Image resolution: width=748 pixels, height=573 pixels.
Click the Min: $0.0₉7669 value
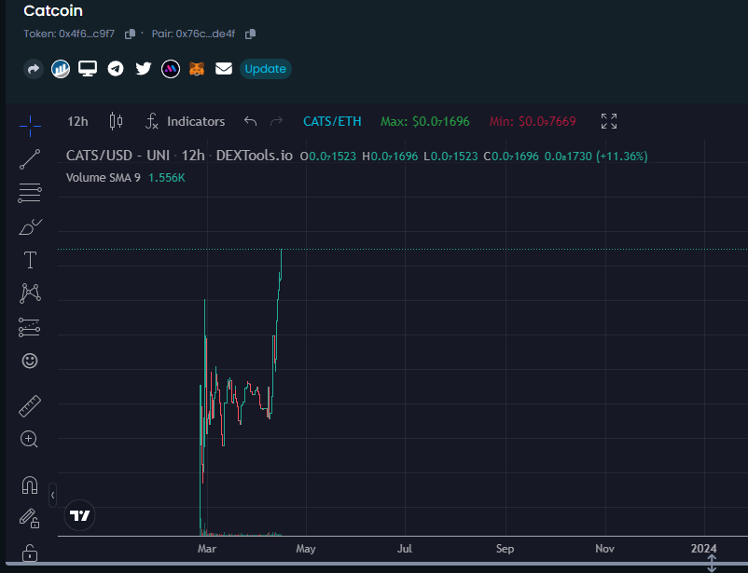(x=533, y=121)
